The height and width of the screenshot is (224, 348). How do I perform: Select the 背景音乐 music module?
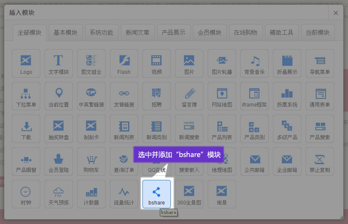point(254,63)
